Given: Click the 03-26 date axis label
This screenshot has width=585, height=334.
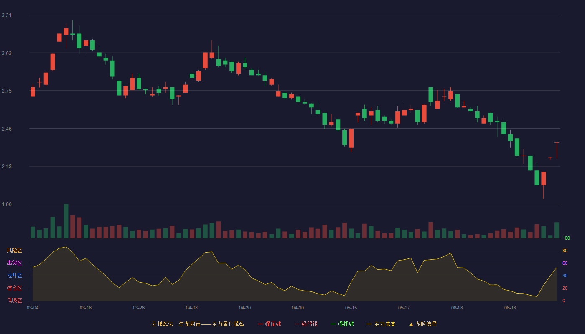Looking at the screenshot, I should click(x=139, y=308).
